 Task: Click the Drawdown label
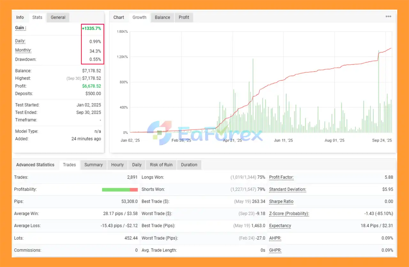pyautogui.click(x=26, y=59)
